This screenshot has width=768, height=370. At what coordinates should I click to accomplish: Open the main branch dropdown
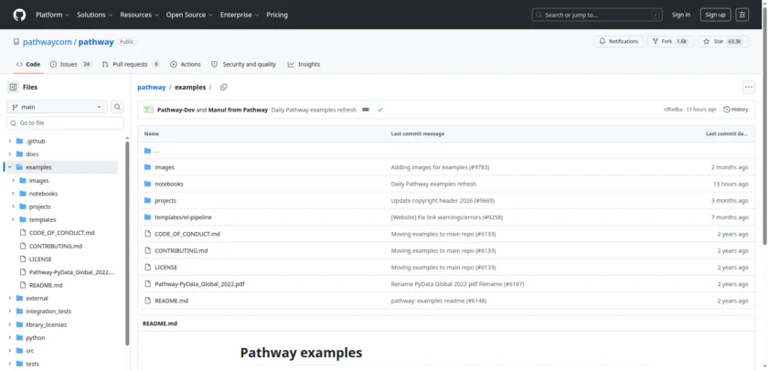[57, 107]
